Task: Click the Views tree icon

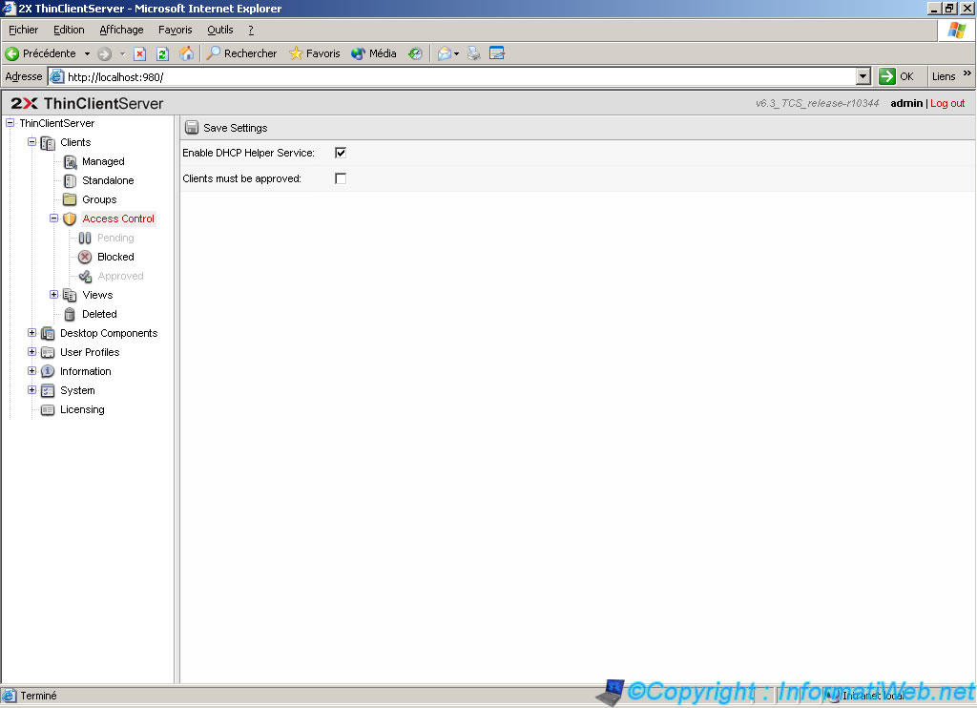Action: [70, 296]
